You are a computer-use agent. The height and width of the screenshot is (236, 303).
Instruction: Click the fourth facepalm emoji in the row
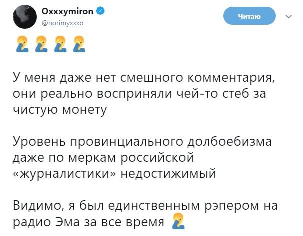pyautogui.click(x=77, y=45)
